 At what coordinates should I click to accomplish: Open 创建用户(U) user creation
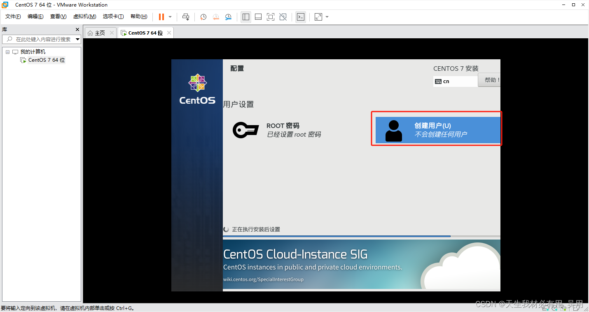[438, 130]
